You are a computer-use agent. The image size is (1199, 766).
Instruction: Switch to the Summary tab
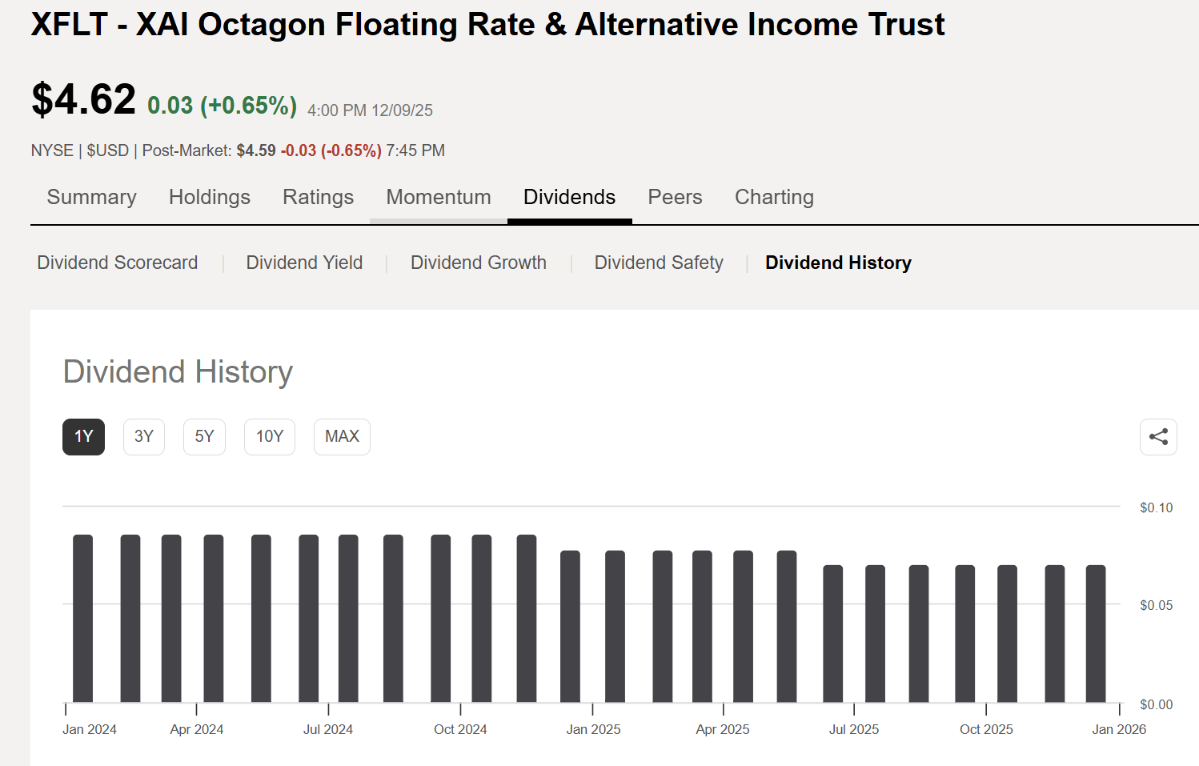(91, 197)
